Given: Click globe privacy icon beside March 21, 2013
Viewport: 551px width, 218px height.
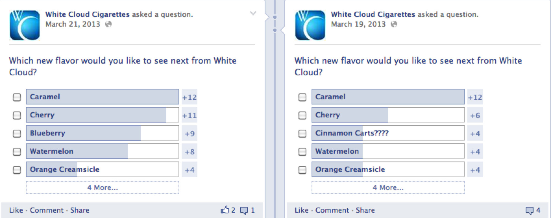Looking at the screenshot, I should click(x=109, y=24).
